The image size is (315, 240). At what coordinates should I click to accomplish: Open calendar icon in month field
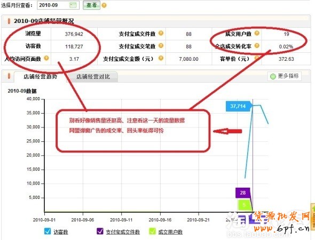tap(73, 5)
